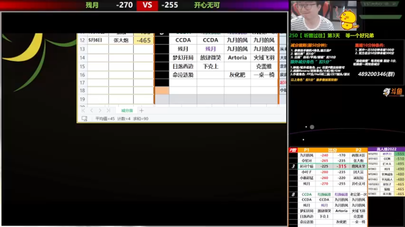Click the 灰化肥 cell in row 16
The height and width of the screenshot is (227, 405).
(x=237, y=75)
